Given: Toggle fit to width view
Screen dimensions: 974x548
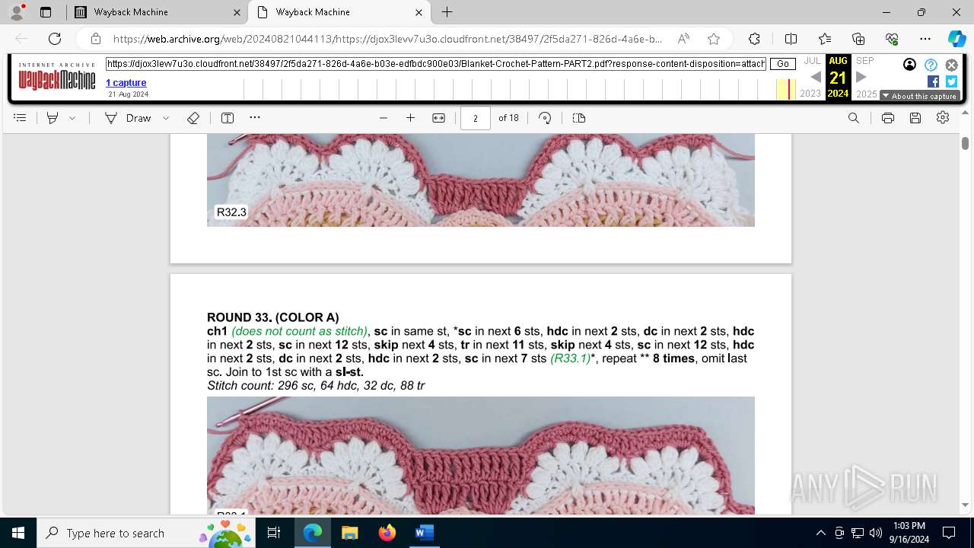Looking at the screenshot, I should [x=438, y=118].
